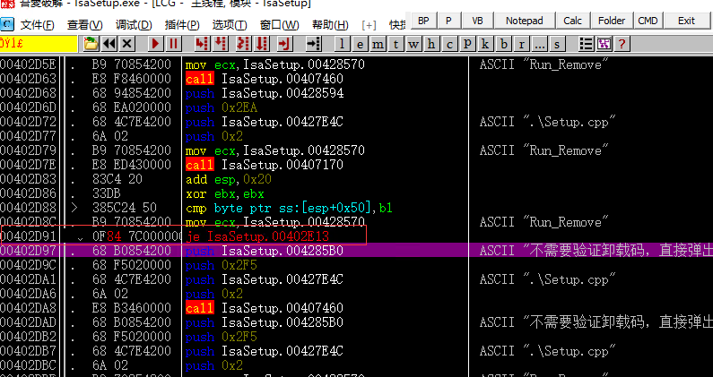Launch Calc from the toolbar
The image size is (713, 377).
click(572, 21)
